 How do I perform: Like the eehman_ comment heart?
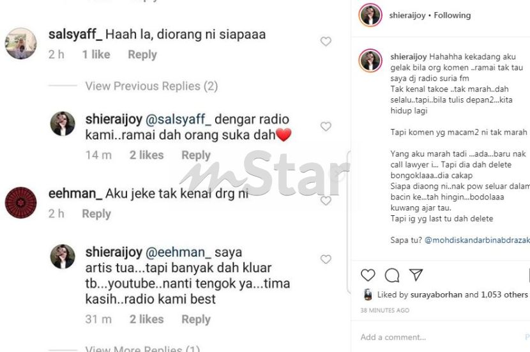coord(326,201)
